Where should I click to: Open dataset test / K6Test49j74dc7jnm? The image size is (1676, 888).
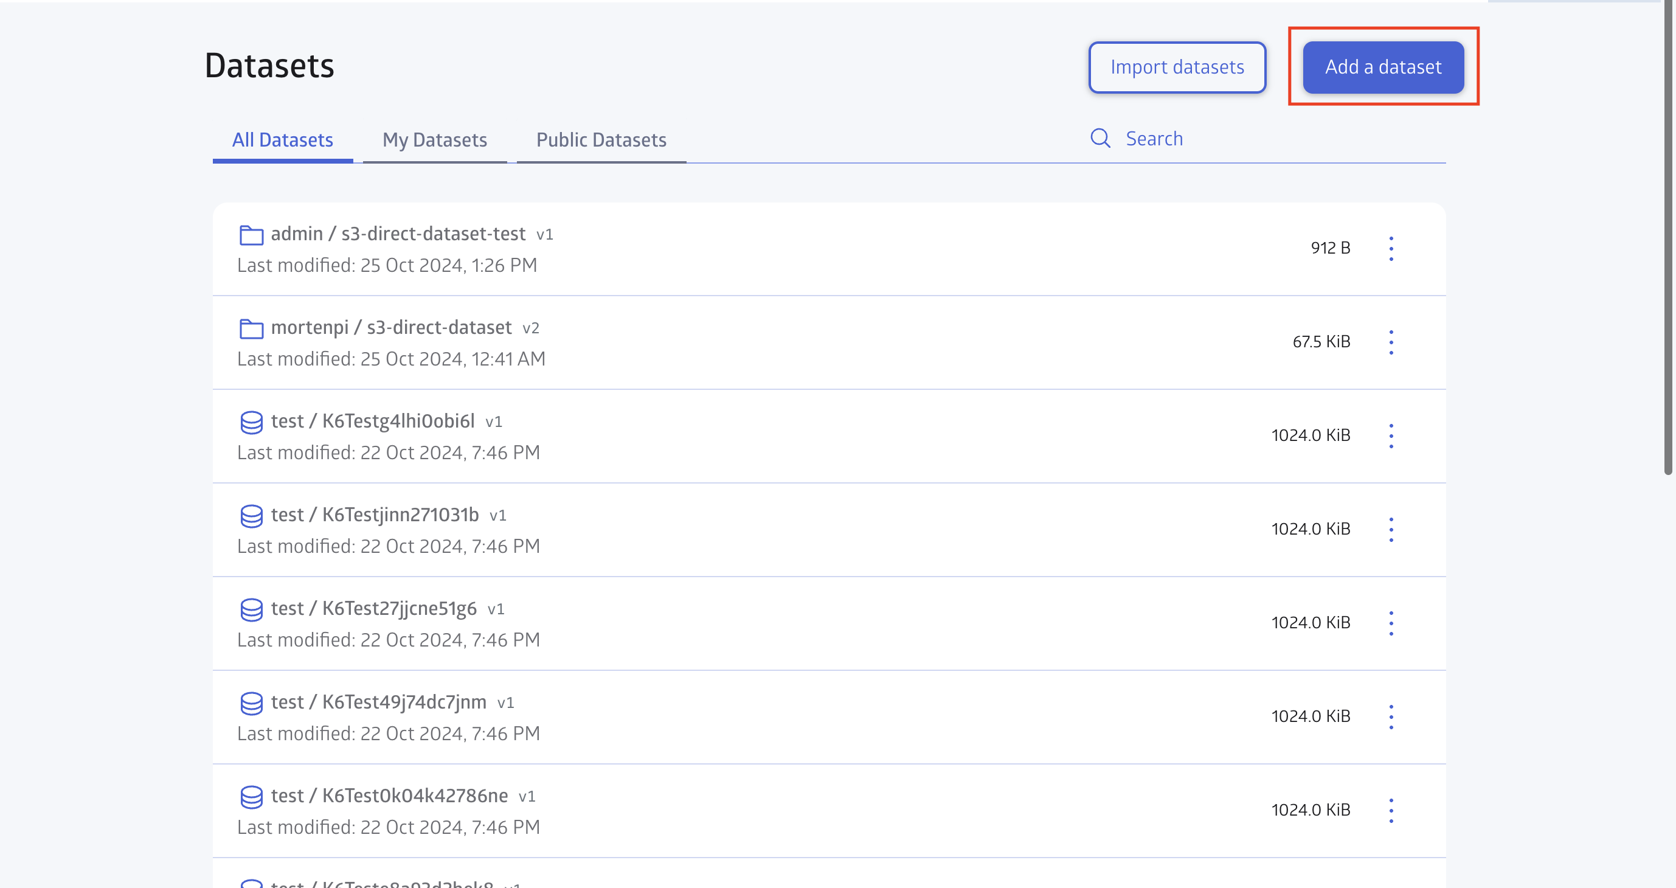[379, 702]
